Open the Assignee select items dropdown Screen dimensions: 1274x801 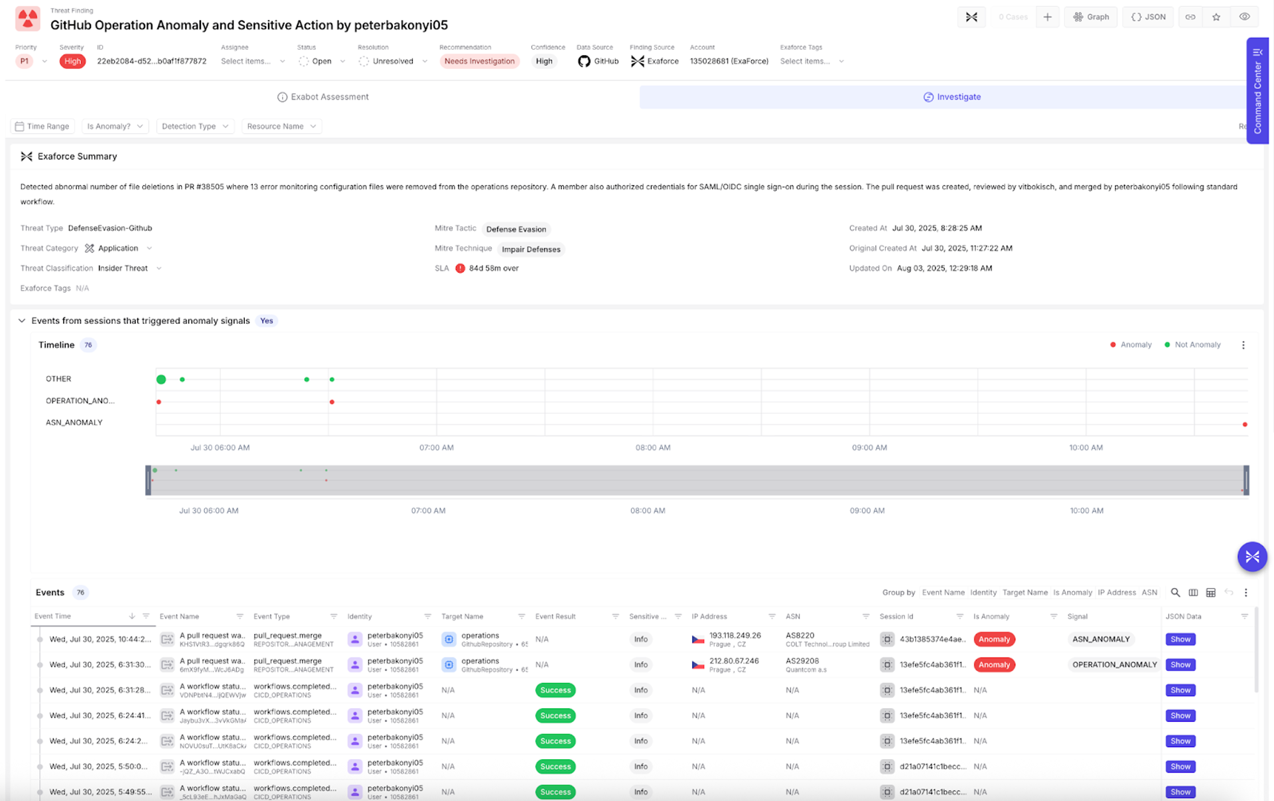253,61
